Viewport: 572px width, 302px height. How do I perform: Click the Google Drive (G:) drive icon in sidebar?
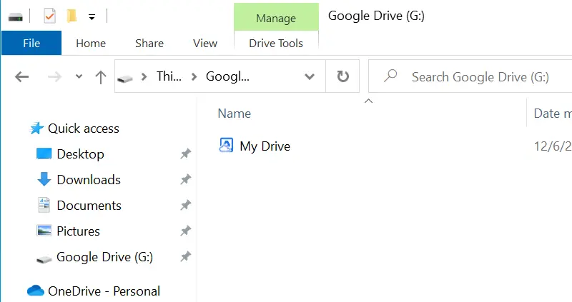tap(44, 259)
